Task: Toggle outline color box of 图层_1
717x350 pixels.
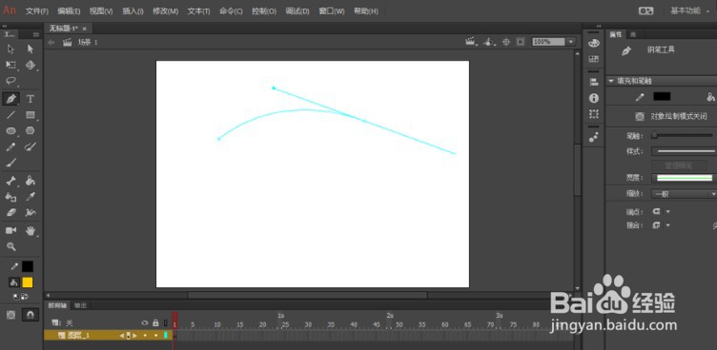Action: 166,336
